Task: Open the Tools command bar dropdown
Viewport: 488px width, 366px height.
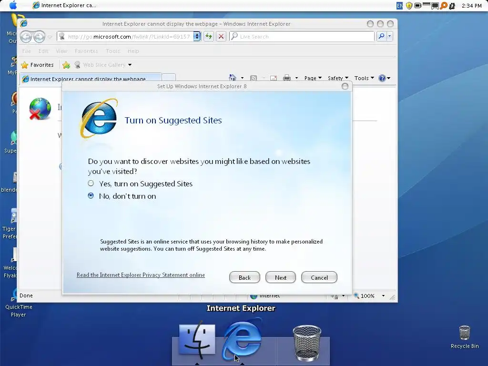Action: click(x=364, y=78)
